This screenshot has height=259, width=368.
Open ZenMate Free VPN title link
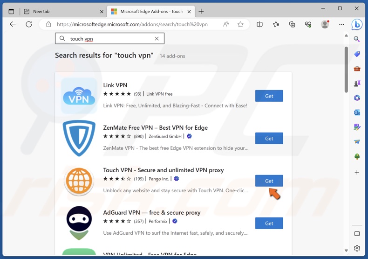click(x=156, y=127)
